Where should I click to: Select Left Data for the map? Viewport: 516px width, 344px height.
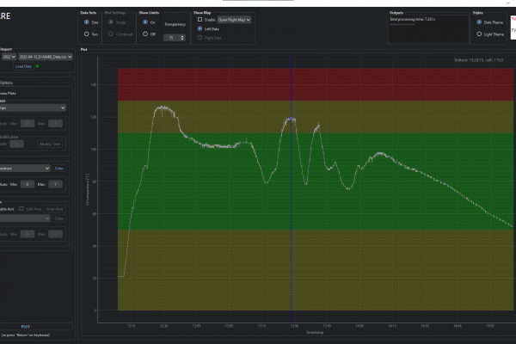[x=200, y=28]
